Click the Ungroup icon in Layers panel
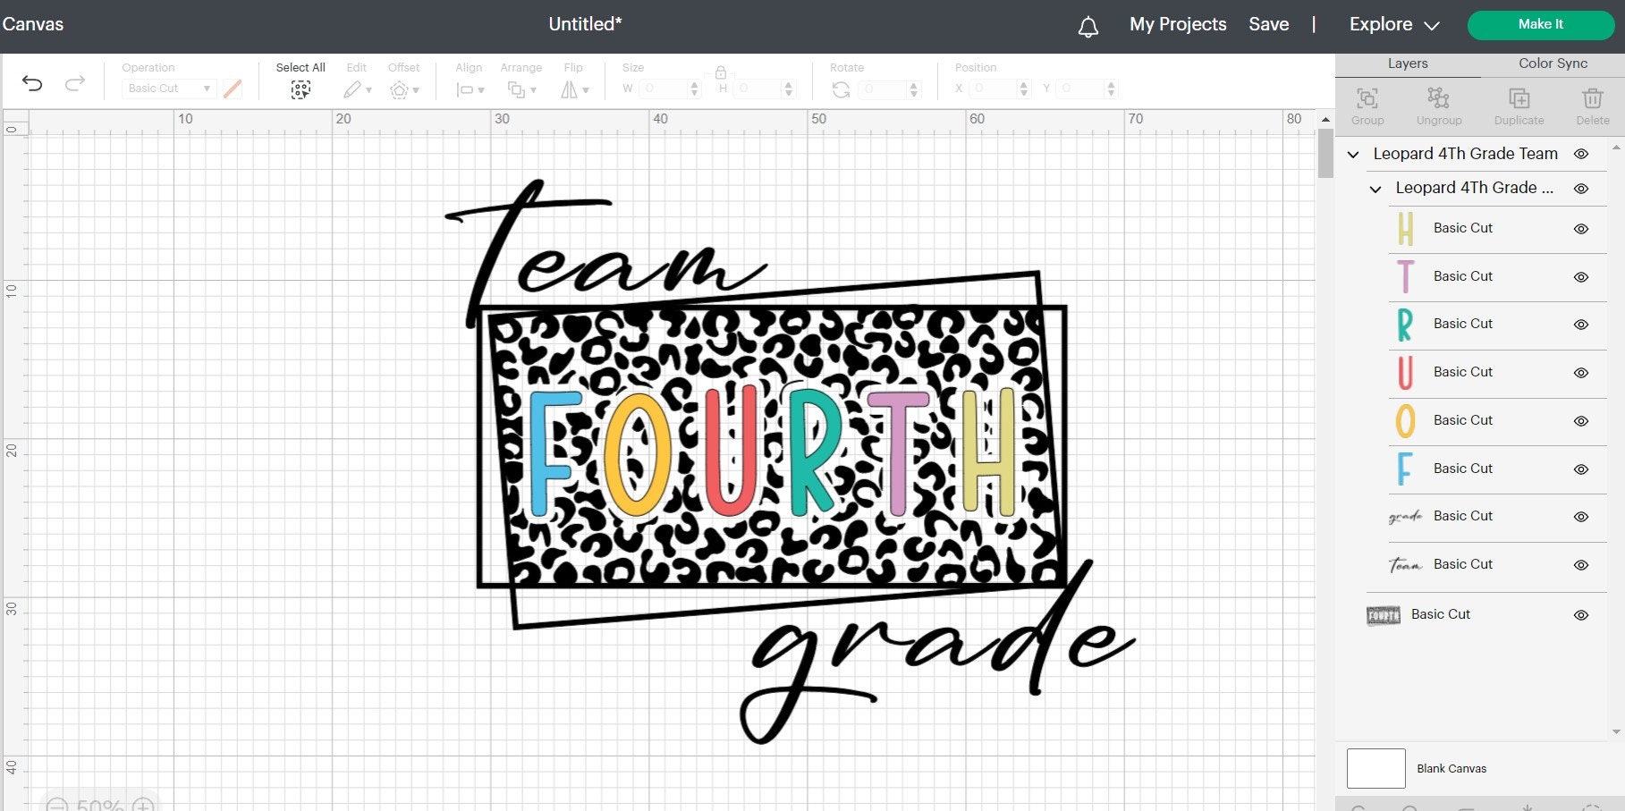Viewport: 1625px width, 811px height. coord(1438,100)
